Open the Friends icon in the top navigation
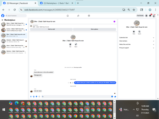 coord(78,16)
